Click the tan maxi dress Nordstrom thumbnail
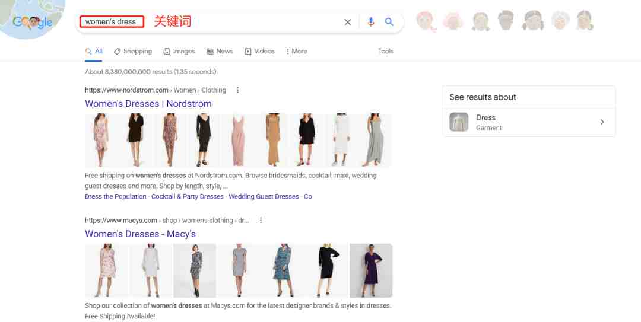Viewport: 641px width, 322px height. click(272, 140)
